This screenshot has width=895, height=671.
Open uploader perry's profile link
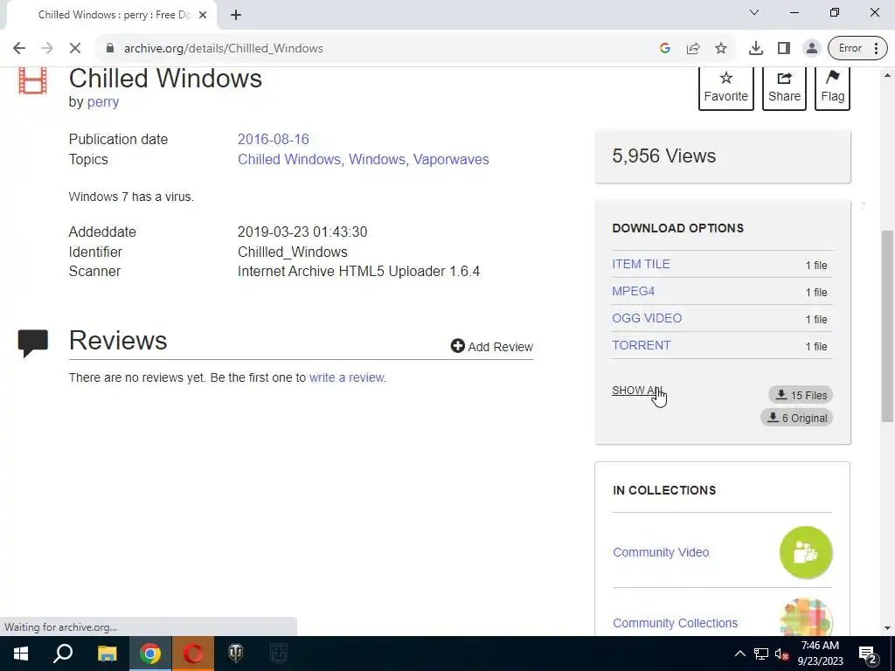click(103, 102)
